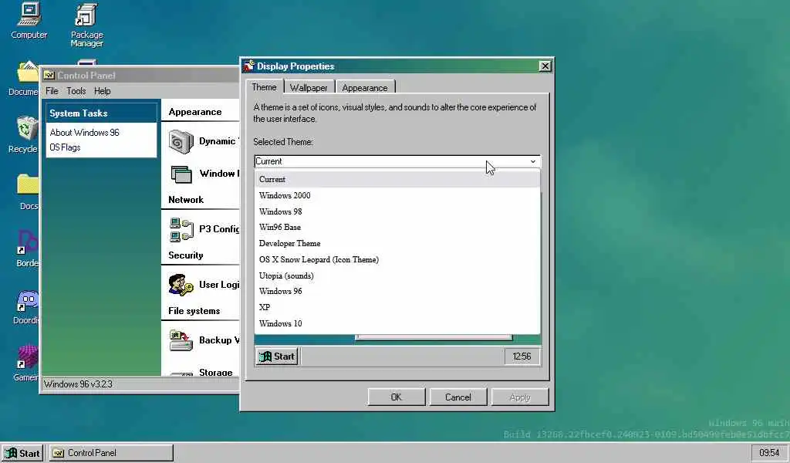790x463 pixels.
Task: Click OK in Display Properties
Action: click(x=397, y=397)
